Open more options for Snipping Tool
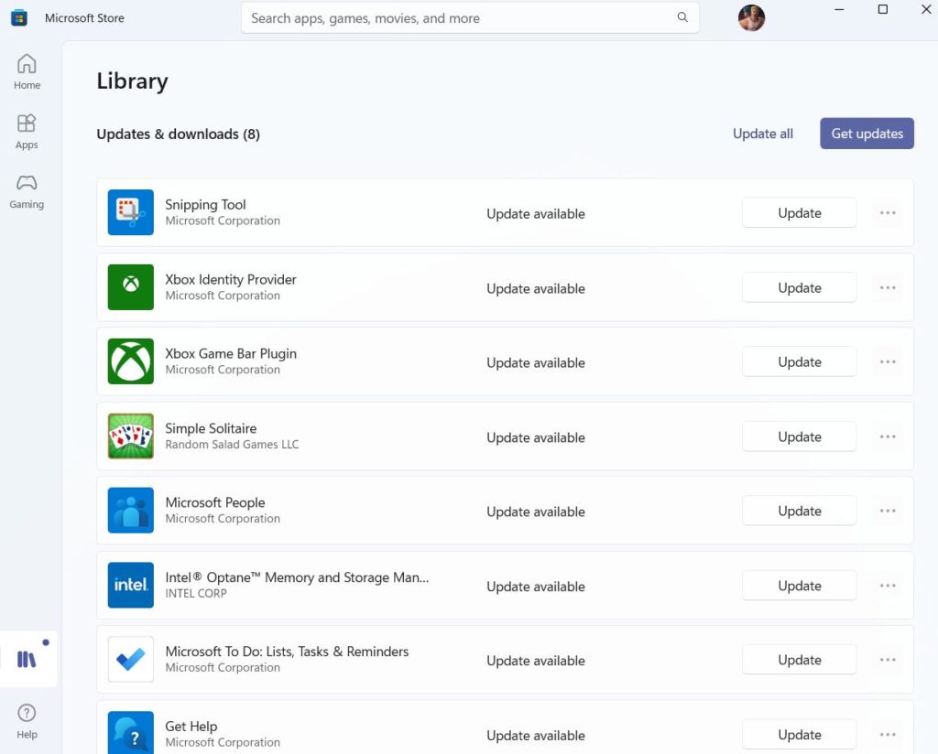This screenshot has width=938, height=754. (888, 212)
